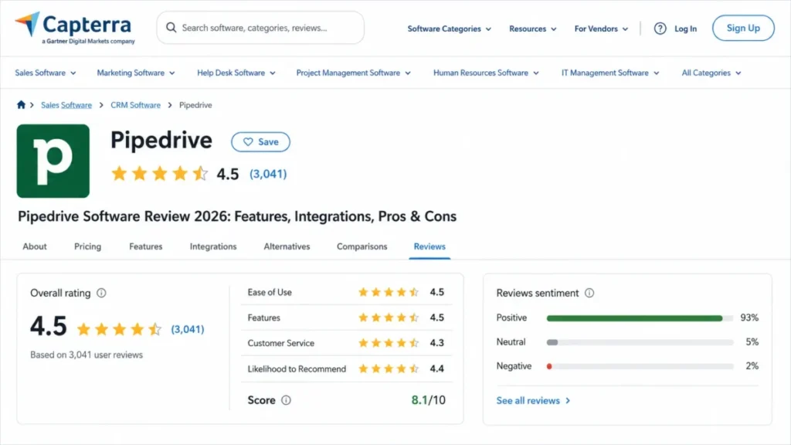791x445 pixels.
Task: Click Log In link
Action: click(686, 29)
